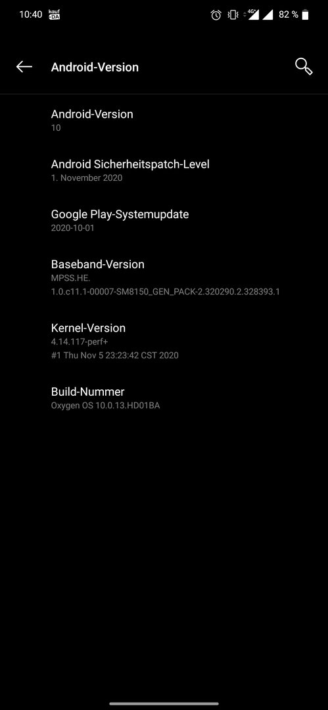Tap the bottom navigation gesture bar
The image size is (328, 710).
[x=164, y=703]
